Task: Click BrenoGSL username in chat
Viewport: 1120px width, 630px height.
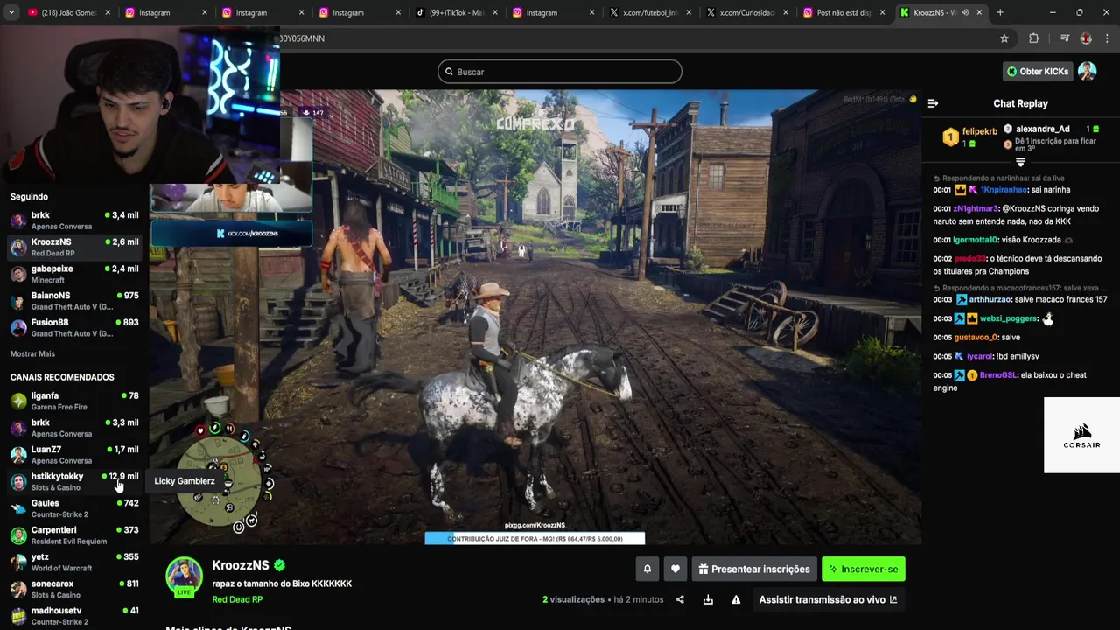Action: tap(997, 375)
